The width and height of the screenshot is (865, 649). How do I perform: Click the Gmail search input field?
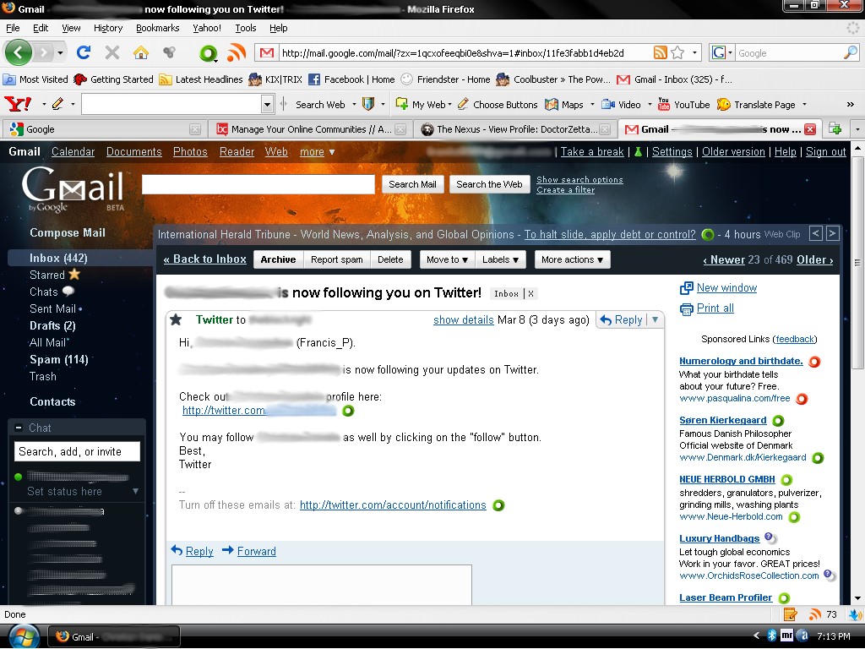[258, 184]
